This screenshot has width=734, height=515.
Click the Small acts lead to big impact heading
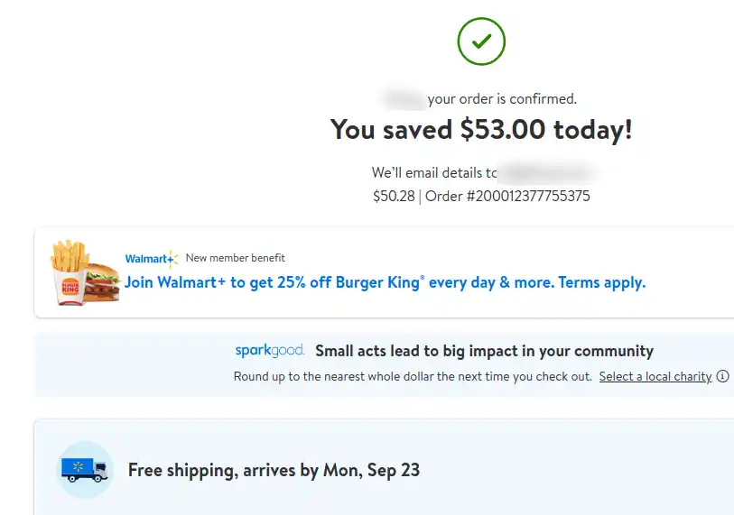coord(485,351)
